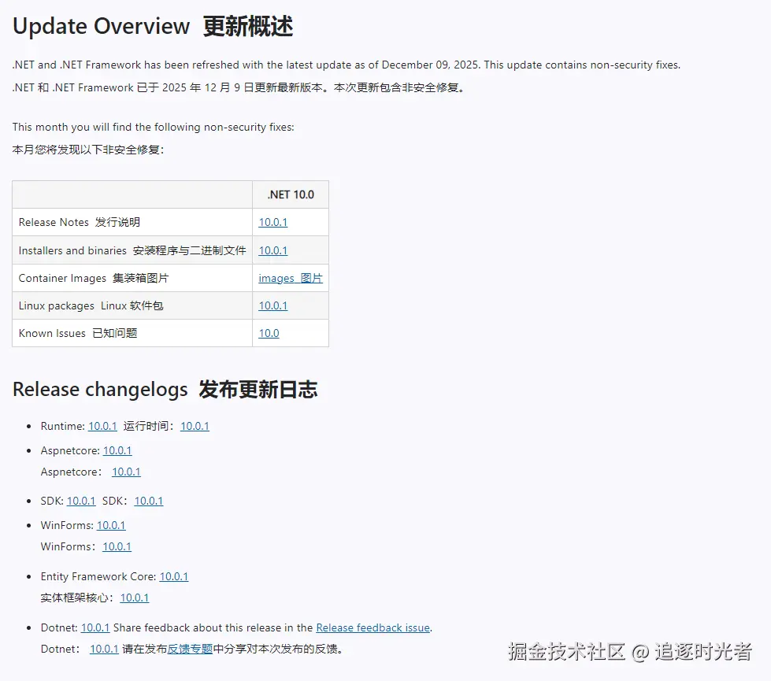Open 'WinForms:' English line 10.0.1 link
Image resolution: width=771 pixels, height=681 pixels.
[111, 526]
